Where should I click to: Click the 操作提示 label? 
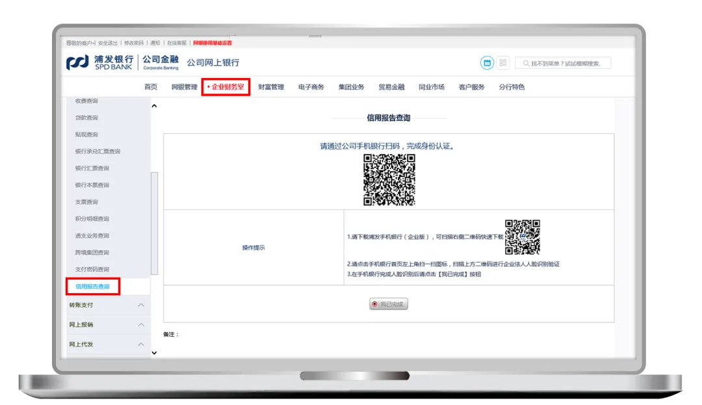pos(253,248)
